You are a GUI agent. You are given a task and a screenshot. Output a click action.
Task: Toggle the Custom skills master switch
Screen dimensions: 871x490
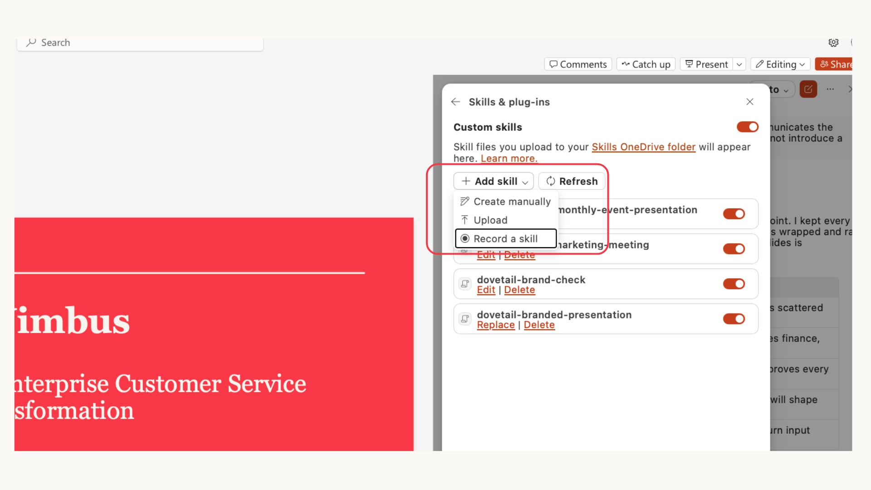coord(748,127)
